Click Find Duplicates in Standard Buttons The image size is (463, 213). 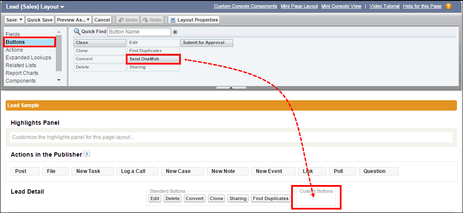tap(270, 198)
